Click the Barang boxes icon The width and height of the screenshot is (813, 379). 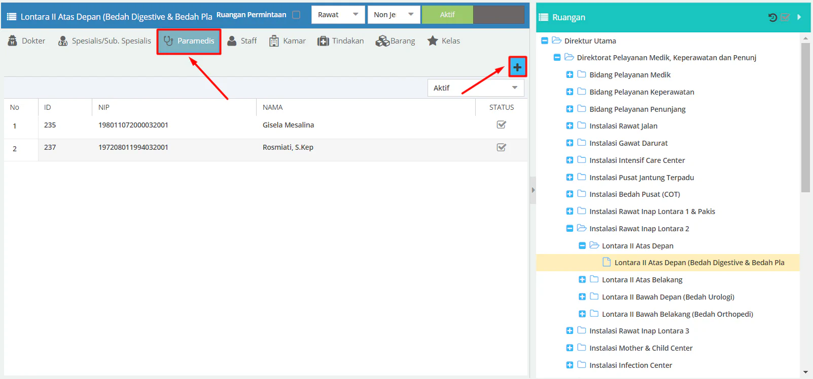382,41
